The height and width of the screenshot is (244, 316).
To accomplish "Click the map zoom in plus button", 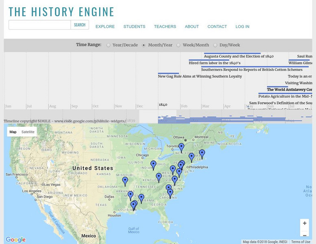I will 304,223.
